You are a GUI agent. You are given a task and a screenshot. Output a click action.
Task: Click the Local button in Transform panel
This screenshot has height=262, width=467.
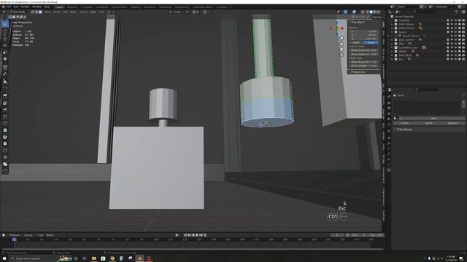[371, 42]
